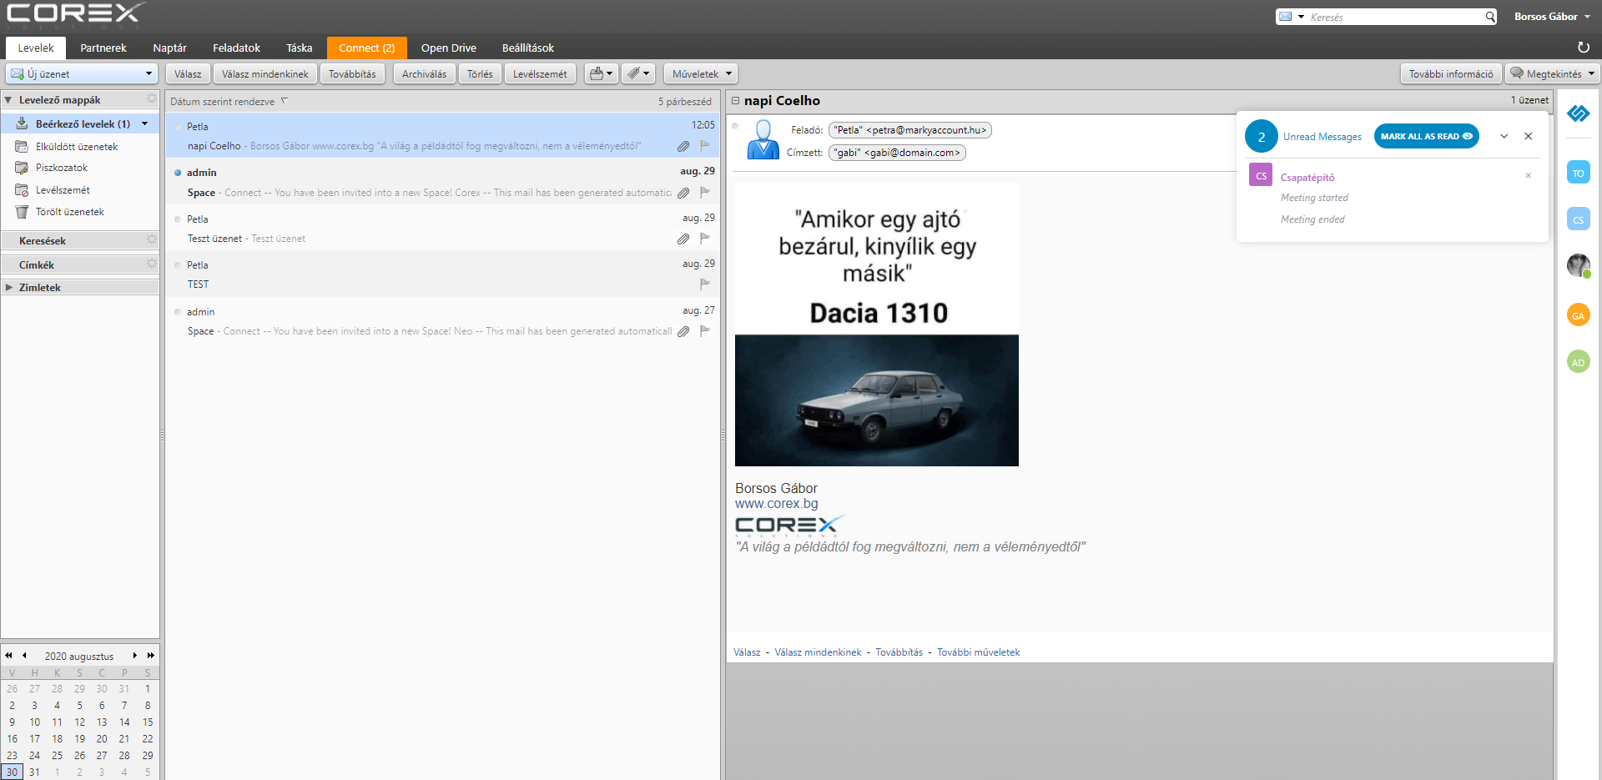
Task: Go to previous year in mini calendar
Action: 9,656
